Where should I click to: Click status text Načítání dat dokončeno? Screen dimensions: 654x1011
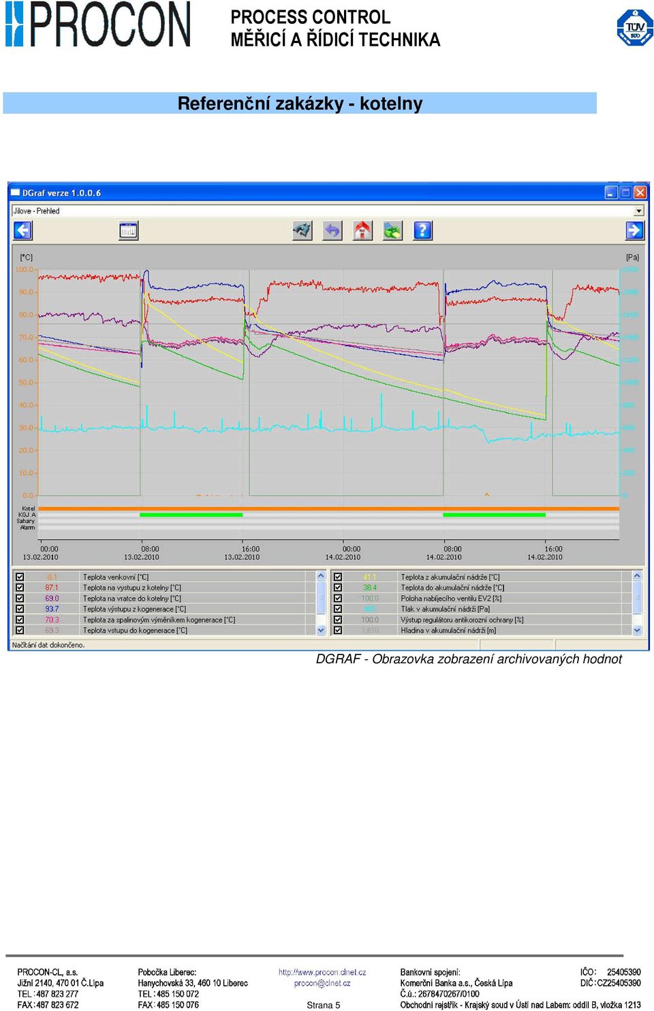[48, 645]
